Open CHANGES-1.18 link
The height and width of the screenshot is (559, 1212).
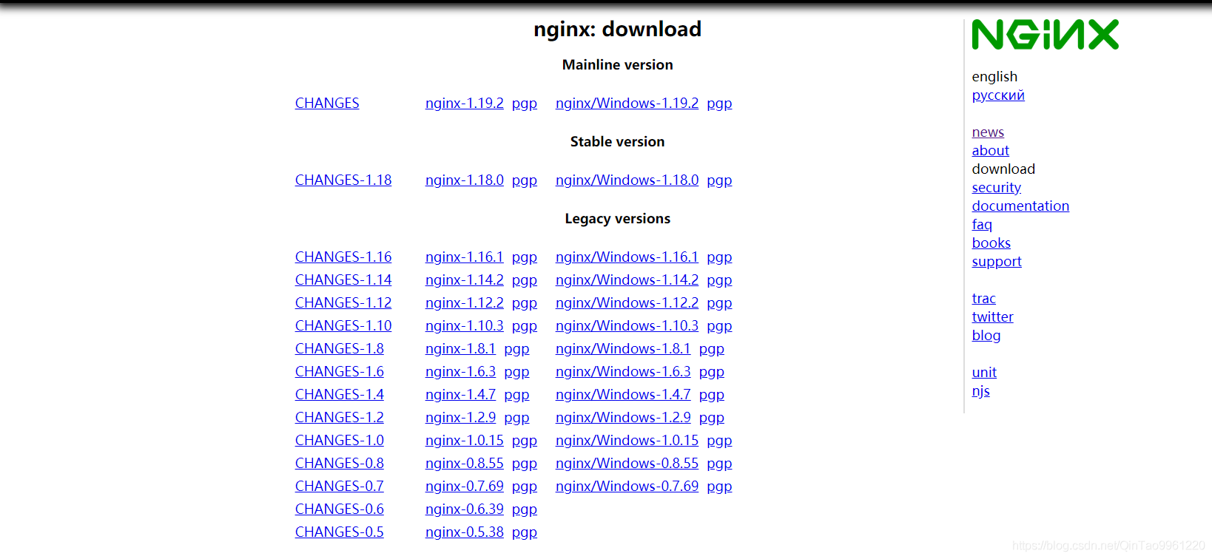click(x=343, y=180)
